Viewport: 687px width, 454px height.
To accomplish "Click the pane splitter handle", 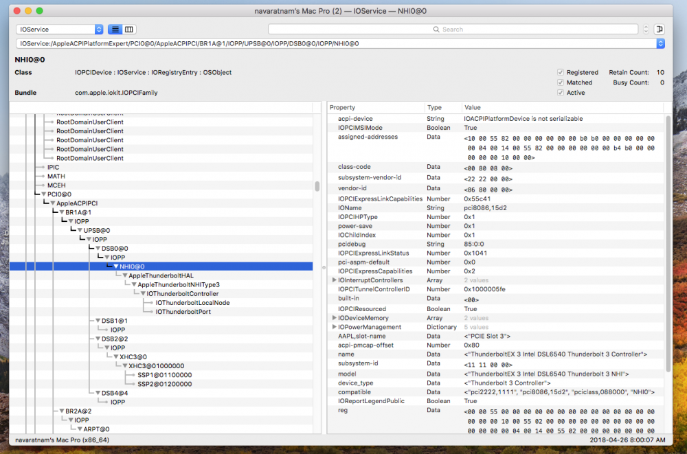I will pos(324,267).
